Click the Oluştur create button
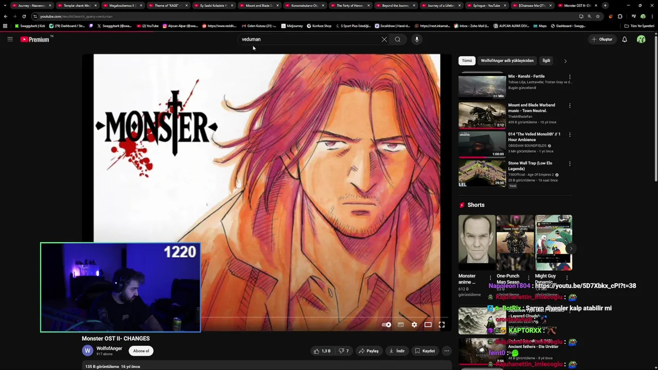Screen dimensions: 658x370 [602, 39]
